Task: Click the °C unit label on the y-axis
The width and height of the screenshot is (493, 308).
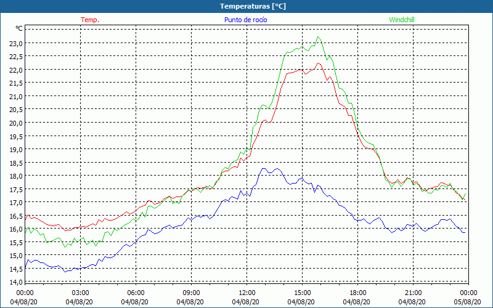Action: point(19,28)
